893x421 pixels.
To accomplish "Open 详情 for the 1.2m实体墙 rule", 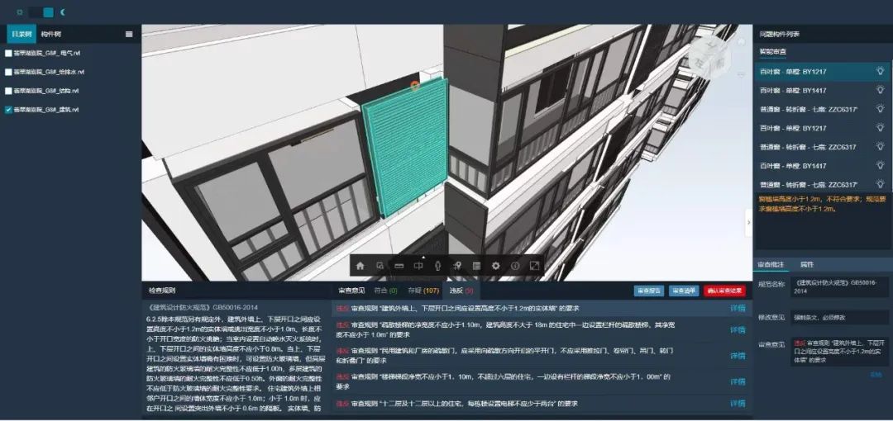I will [x=738, y=309].
